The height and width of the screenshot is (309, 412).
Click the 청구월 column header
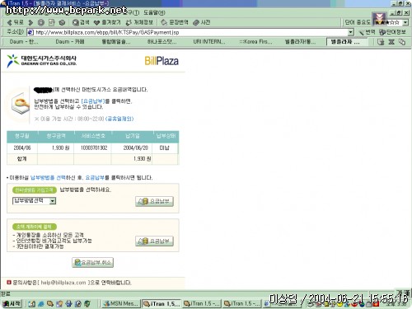tap(22, 136)
